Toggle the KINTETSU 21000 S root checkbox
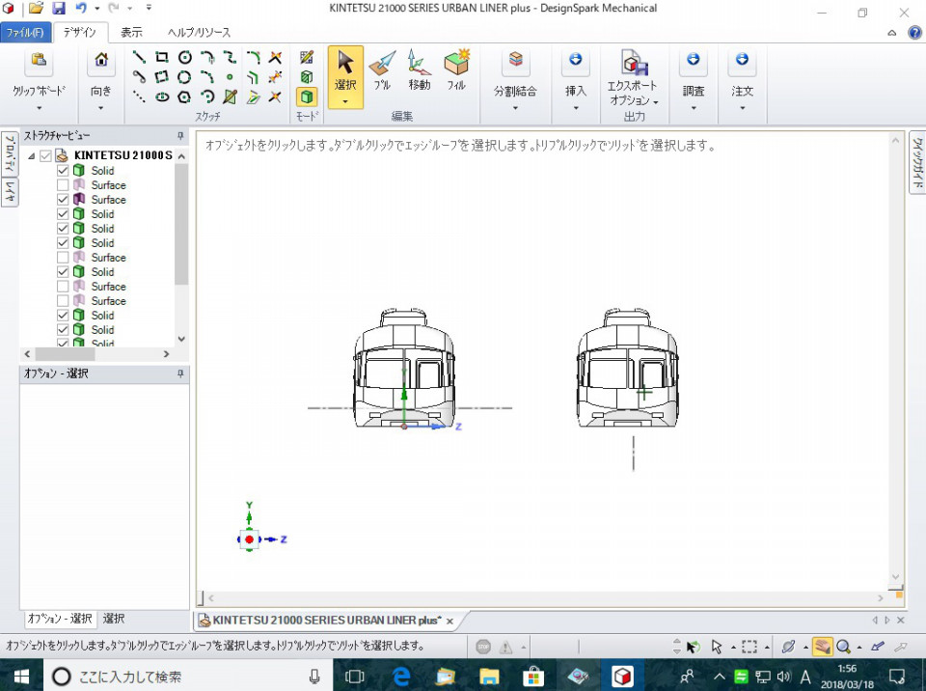This screenshot has height=691, width=926. pos(45,156)
